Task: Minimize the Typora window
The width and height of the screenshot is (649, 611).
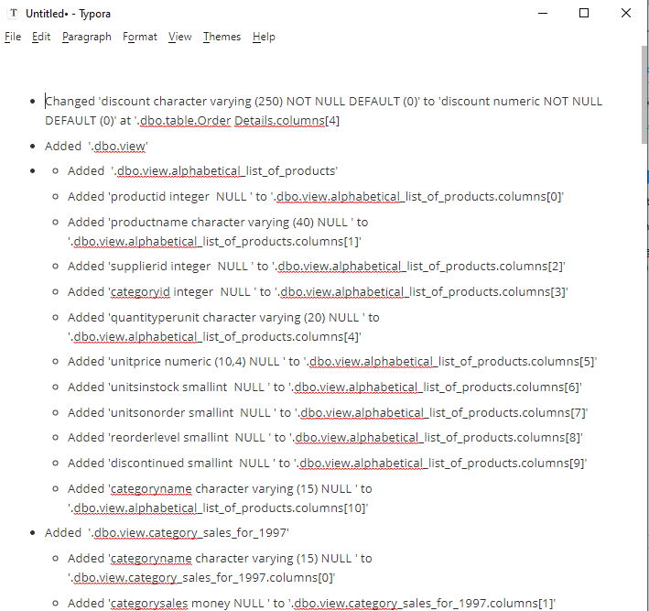Action: click(x=543, y=14)
